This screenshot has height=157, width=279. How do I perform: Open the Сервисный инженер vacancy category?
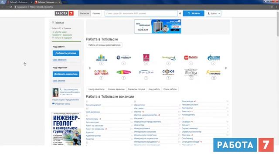pyautogui.click(x=191, y=132)
